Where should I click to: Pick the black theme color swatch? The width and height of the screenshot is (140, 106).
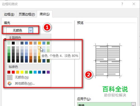13,43
